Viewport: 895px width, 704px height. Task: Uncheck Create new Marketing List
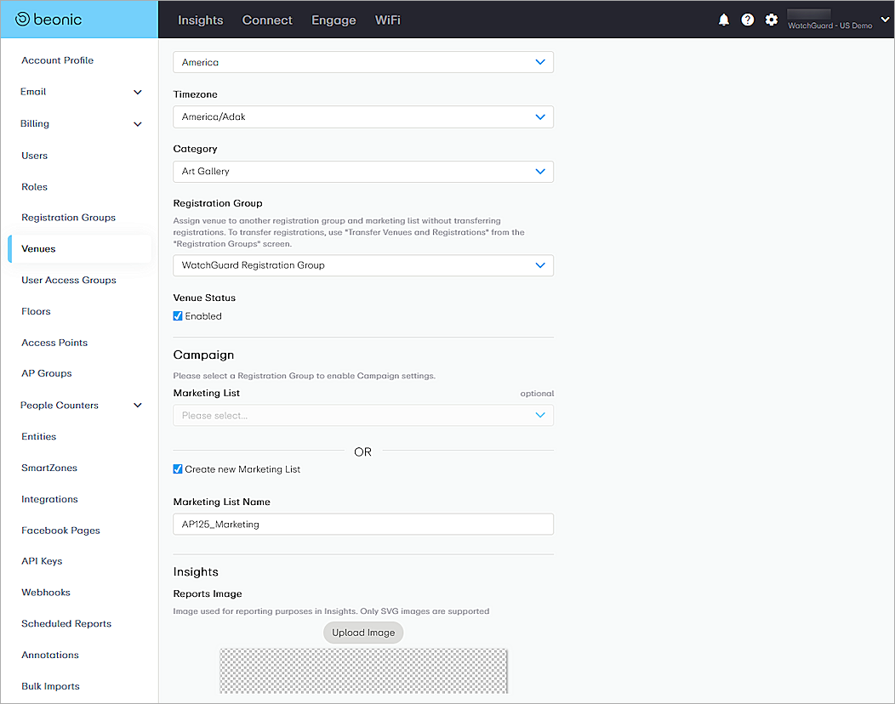[178, 468]
